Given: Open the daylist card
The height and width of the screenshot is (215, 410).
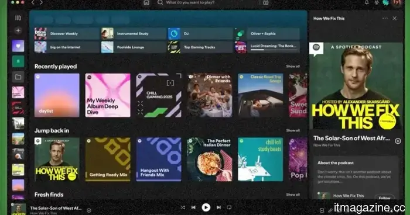Looking at the screenshot, I should coord(57,95).
